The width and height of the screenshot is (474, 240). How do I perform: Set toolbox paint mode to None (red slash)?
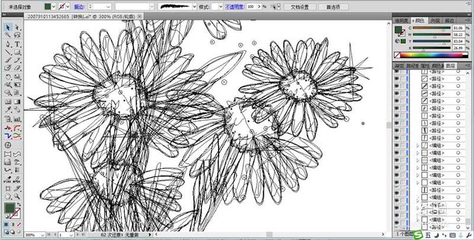tap(19, 225)
